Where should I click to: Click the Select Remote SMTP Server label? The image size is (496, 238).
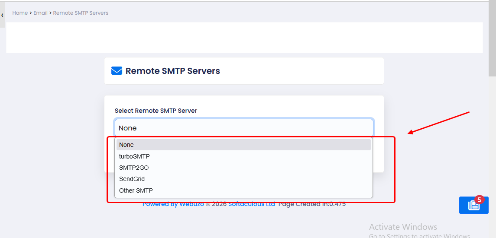pyautogui.click(x=156, y=111)
